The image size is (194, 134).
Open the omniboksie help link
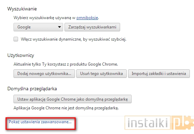tap(87, 18)
